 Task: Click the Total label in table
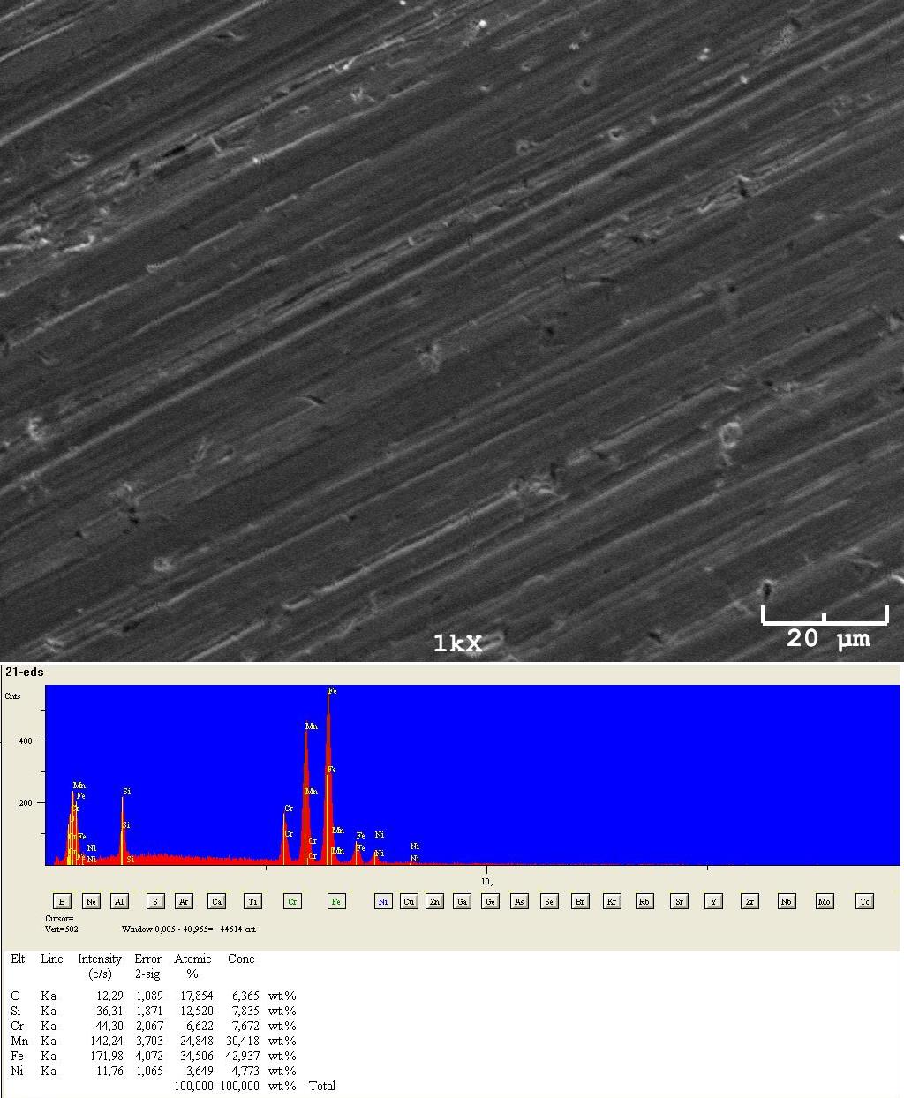(322, 1086)
